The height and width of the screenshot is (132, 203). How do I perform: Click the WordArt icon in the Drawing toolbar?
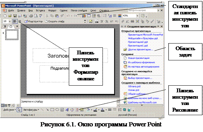[x=67, y=110]
